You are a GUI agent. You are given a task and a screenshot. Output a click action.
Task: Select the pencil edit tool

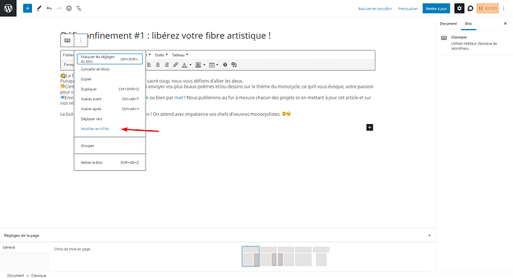click(x=39, y=8)
